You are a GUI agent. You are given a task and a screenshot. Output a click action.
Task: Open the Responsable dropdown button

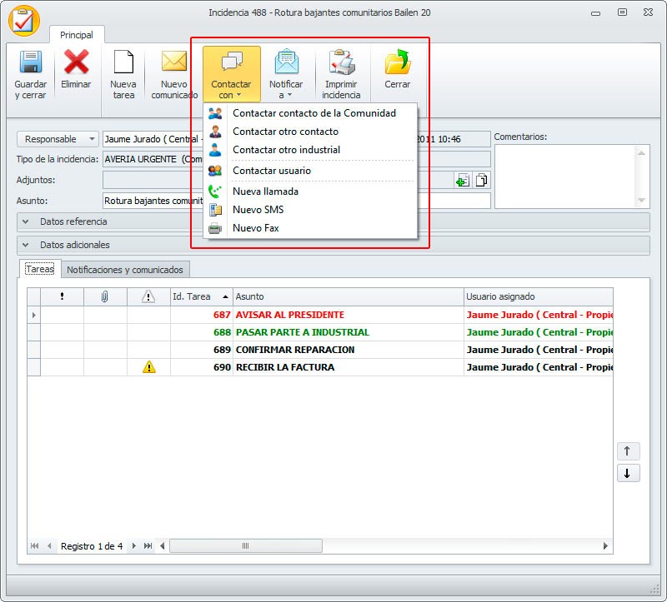pyautogui.click(x=58, y=139)
